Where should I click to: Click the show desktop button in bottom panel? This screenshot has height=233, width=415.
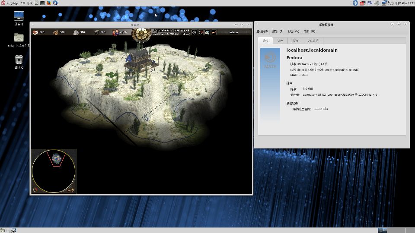click(3, 230)
